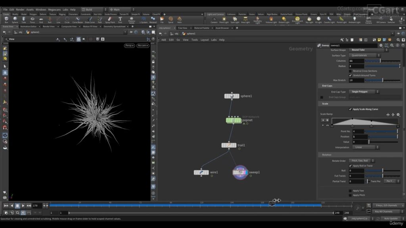
Task: Open the parameter search magnifier icon
Action: 392,45
